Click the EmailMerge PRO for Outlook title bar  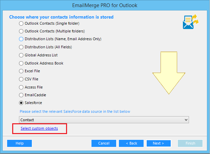tap(105, 6)
